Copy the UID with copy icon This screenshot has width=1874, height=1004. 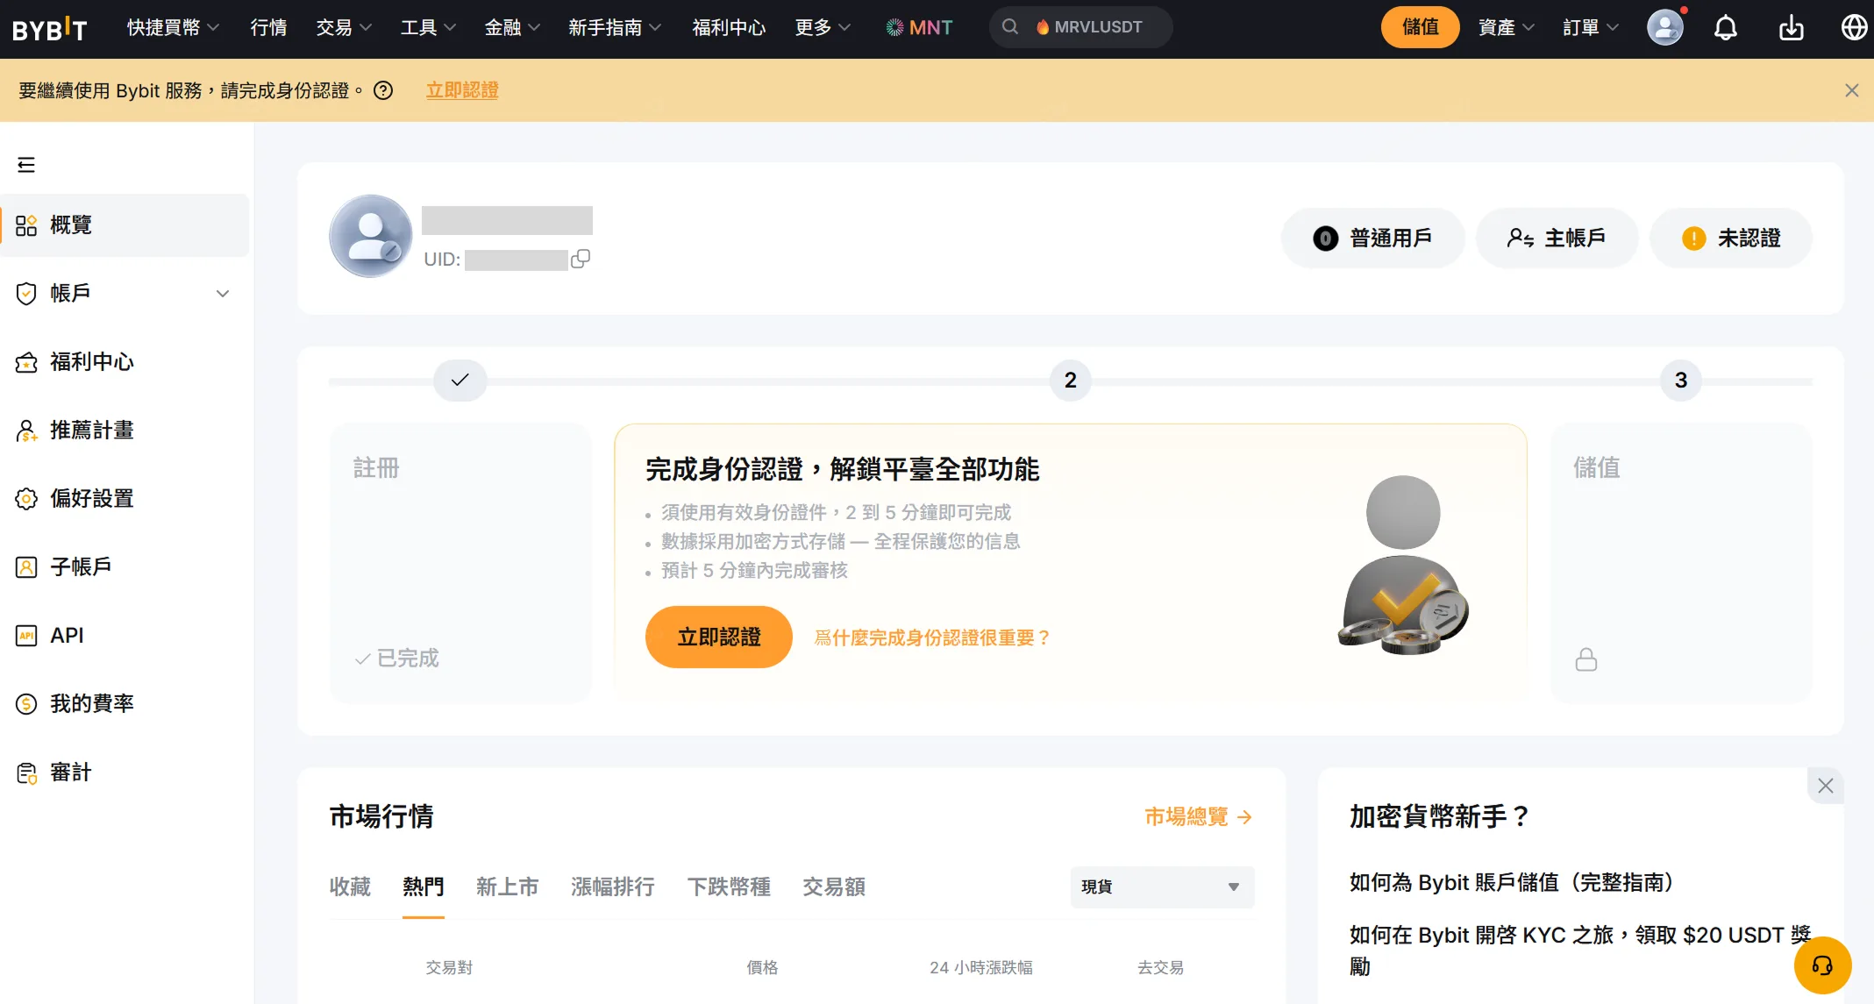tap(581, 259)
